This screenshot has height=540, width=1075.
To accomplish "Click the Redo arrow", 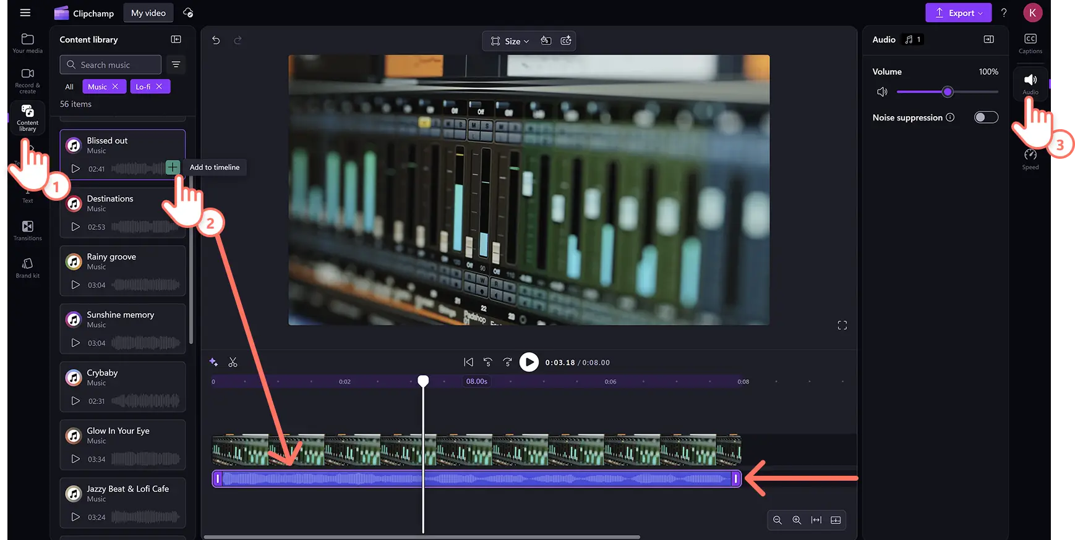I will tap(238, 40).
